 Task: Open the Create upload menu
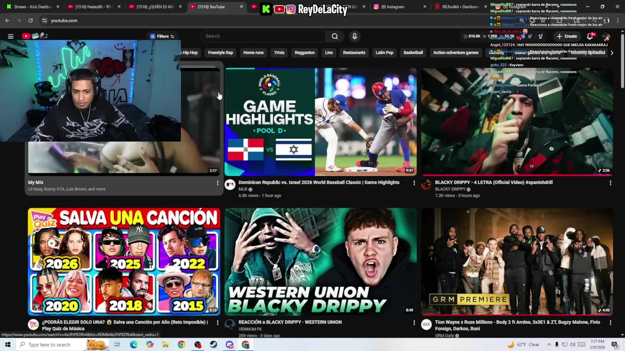[x=566, y=36]
